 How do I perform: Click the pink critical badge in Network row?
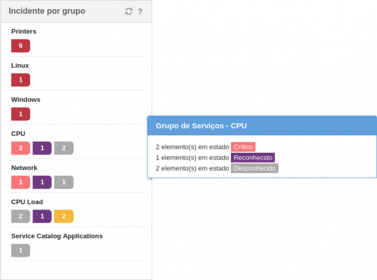click(20, 182)
